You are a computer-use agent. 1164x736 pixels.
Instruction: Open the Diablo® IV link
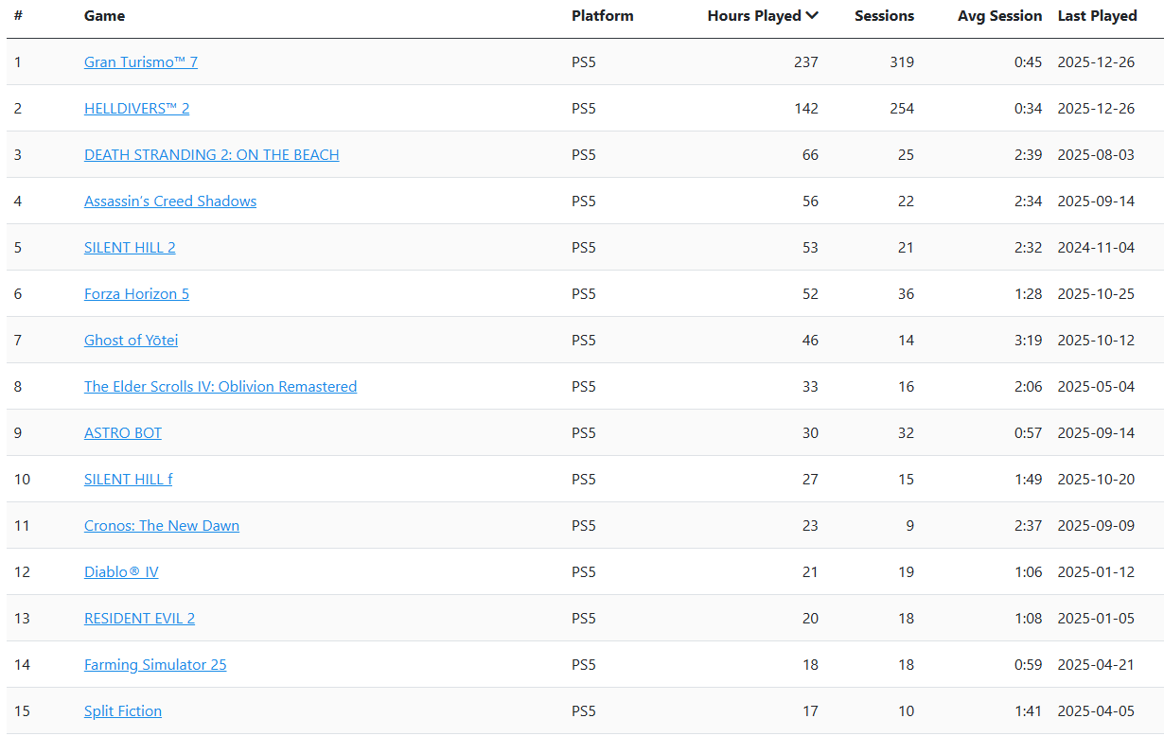tap(121, 572)
